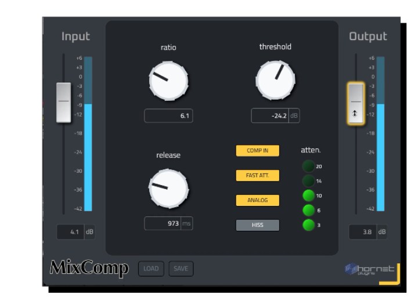The height and width of the screenshot is (301, 418).
Task: Click the dB unit beside threshold value
Action: click(294, 115)
